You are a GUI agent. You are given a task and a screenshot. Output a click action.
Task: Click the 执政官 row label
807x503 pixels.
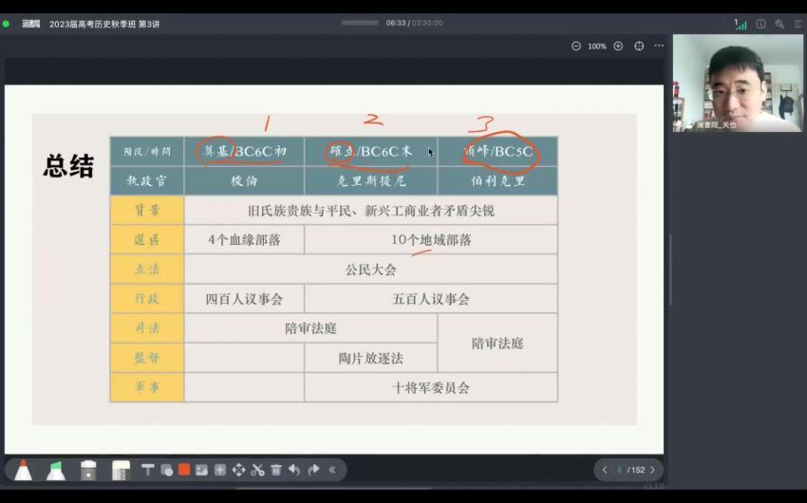click(147, 181)
